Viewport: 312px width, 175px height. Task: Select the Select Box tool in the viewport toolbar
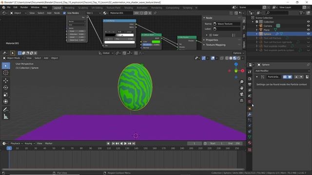[6, 66]
